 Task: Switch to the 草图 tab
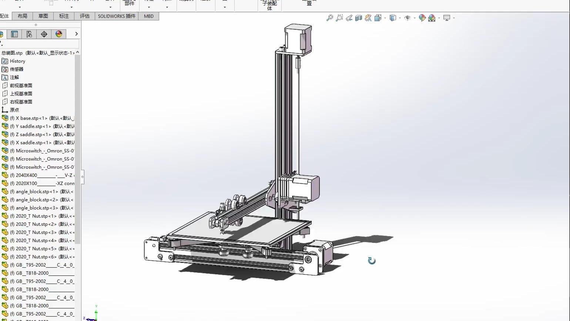click(43, 16)
